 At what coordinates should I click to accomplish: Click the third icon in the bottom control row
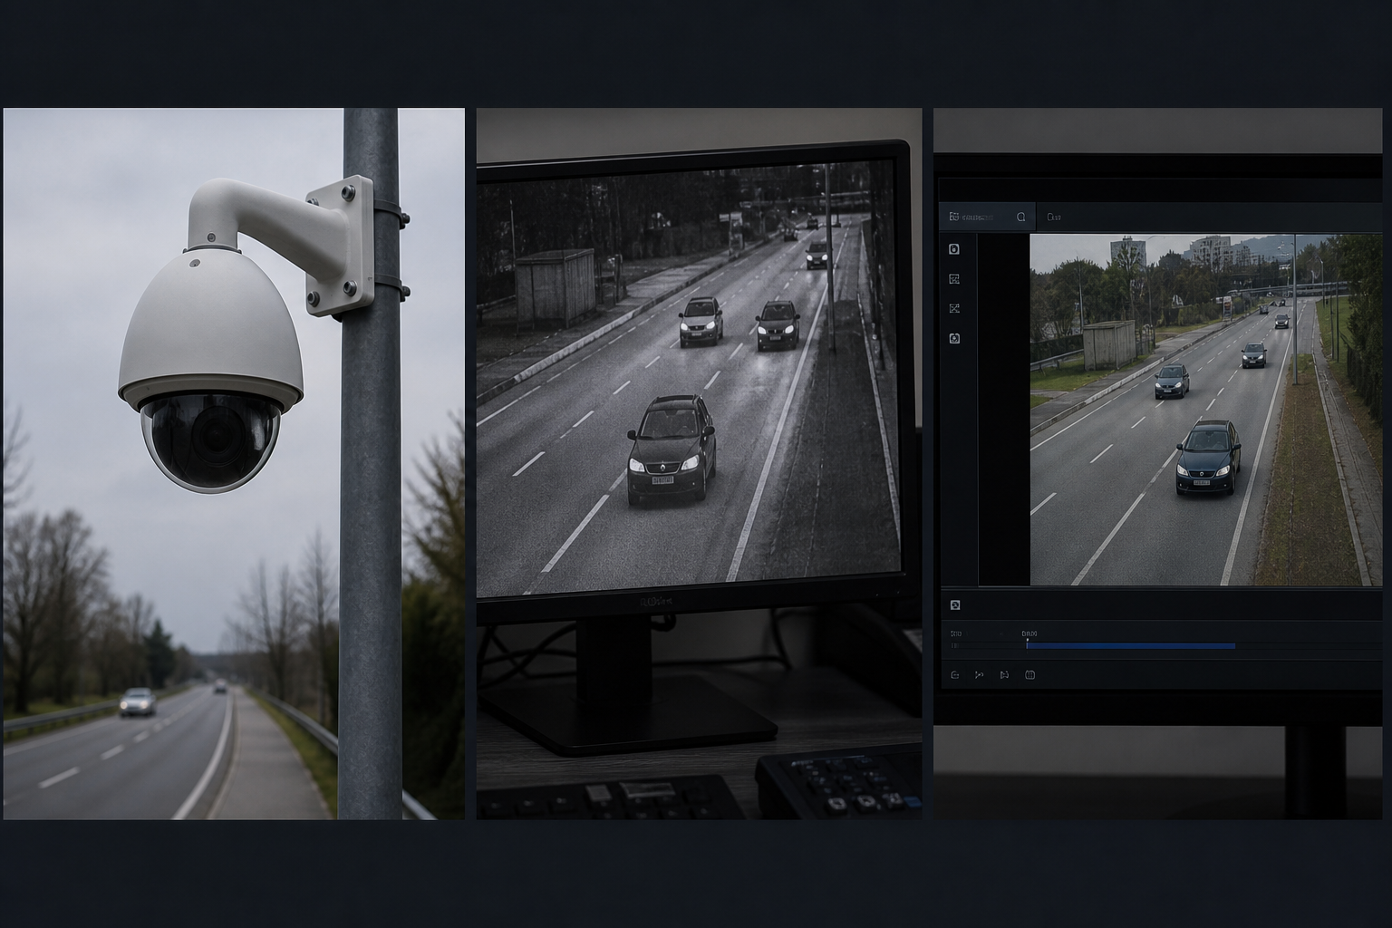[x=1004, y=675]
